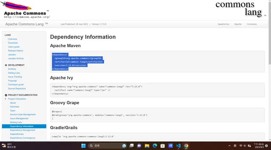
Task: Open Mailing Lists under Development
Action: (x=14, y=73)
